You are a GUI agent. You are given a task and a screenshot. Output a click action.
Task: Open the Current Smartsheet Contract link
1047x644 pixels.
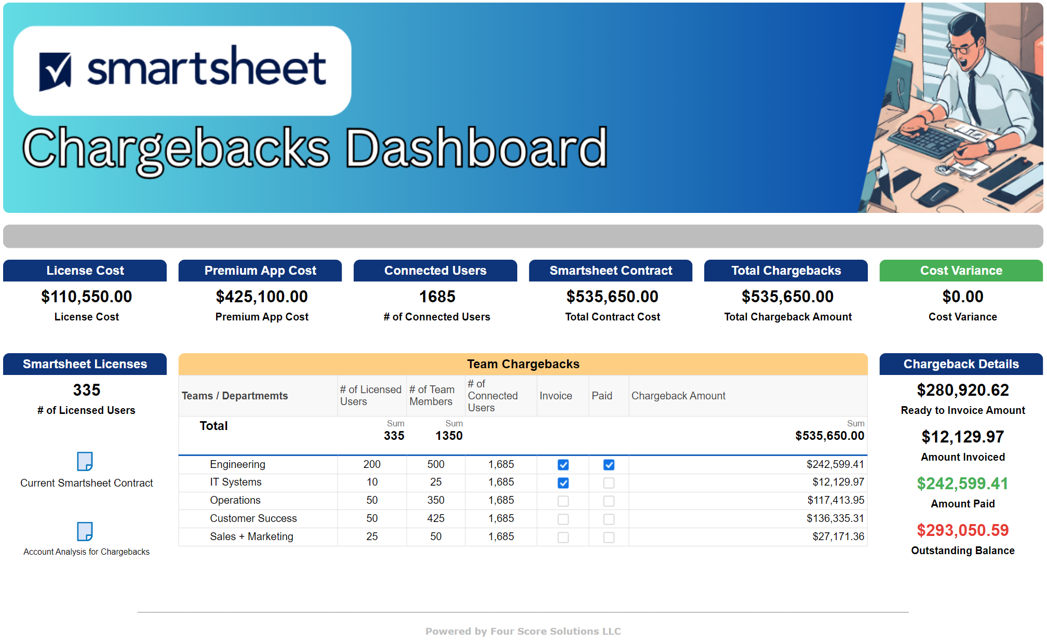(87, 483)
